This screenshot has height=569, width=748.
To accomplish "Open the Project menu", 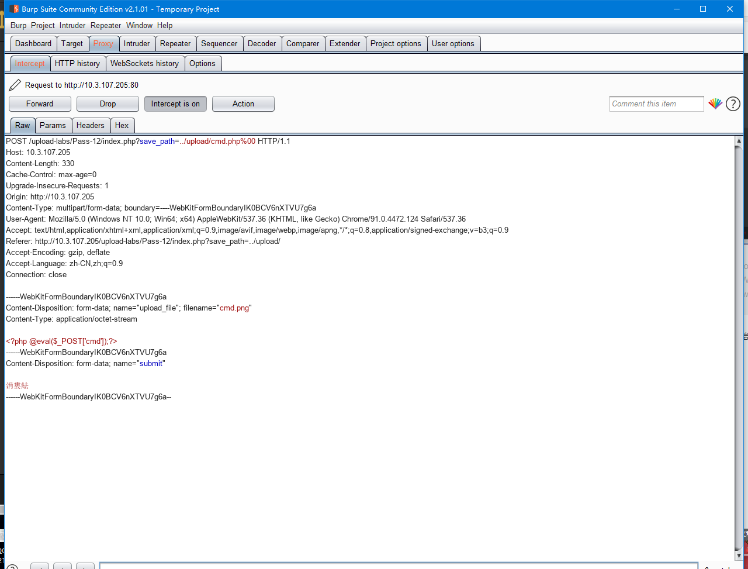I will (43, 25).
